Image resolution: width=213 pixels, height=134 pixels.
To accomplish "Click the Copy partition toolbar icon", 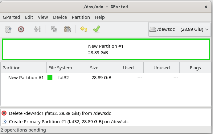I will click(54, 29).
